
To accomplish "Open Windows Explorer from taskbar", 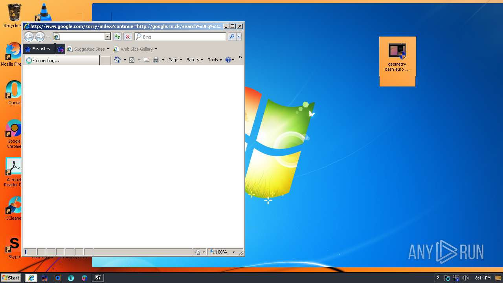I will coord(44,278).
